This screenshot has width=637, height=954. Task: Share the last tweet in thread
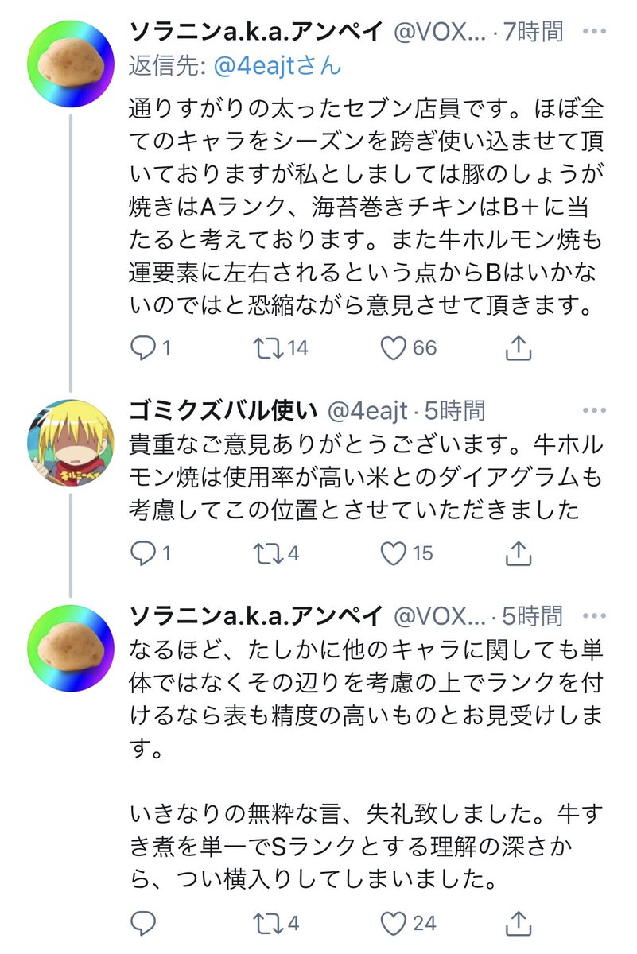(x=518, y=922)
